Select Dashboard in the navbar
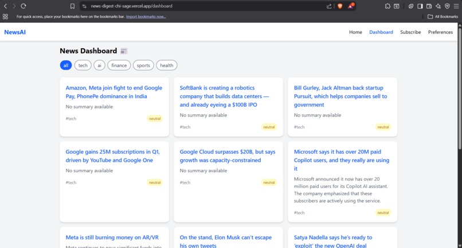 pos(381,32)
